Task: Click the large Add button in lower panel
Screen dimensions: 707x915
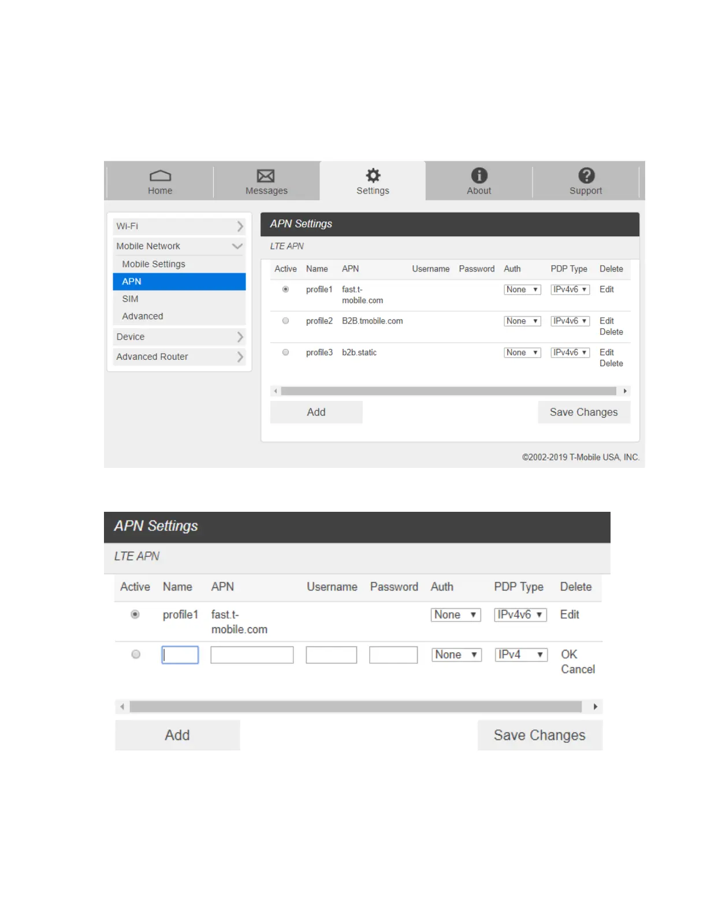Action: click(177, 735)
